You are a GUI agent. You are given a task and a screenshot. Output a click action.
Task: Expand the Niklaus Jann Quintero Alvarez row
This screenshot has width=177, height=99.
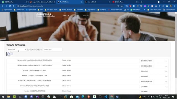[166, 87]
